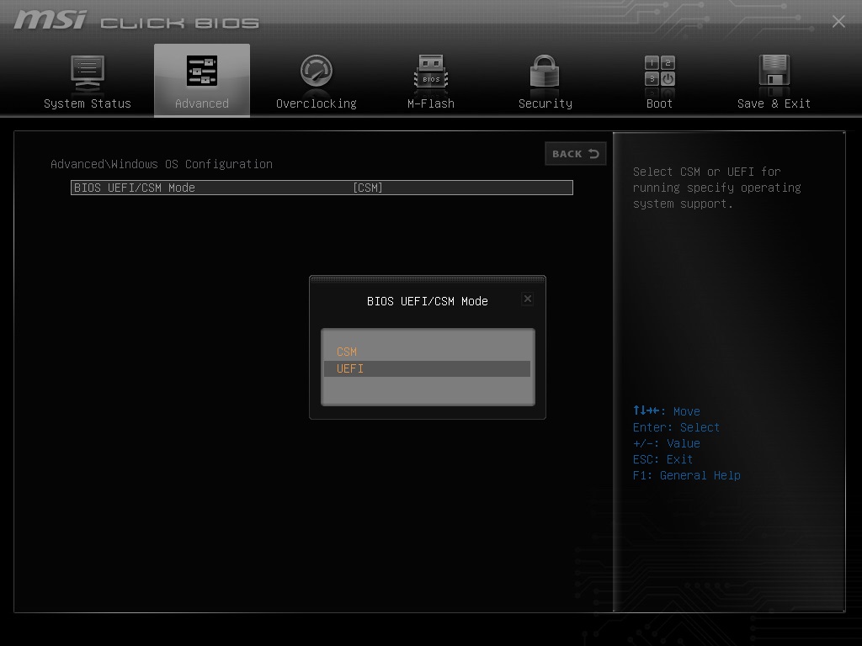Click the Overclocking tab label
Viewport: 862px width, 646px height.
pyautogui.click(x=317, y=103)
